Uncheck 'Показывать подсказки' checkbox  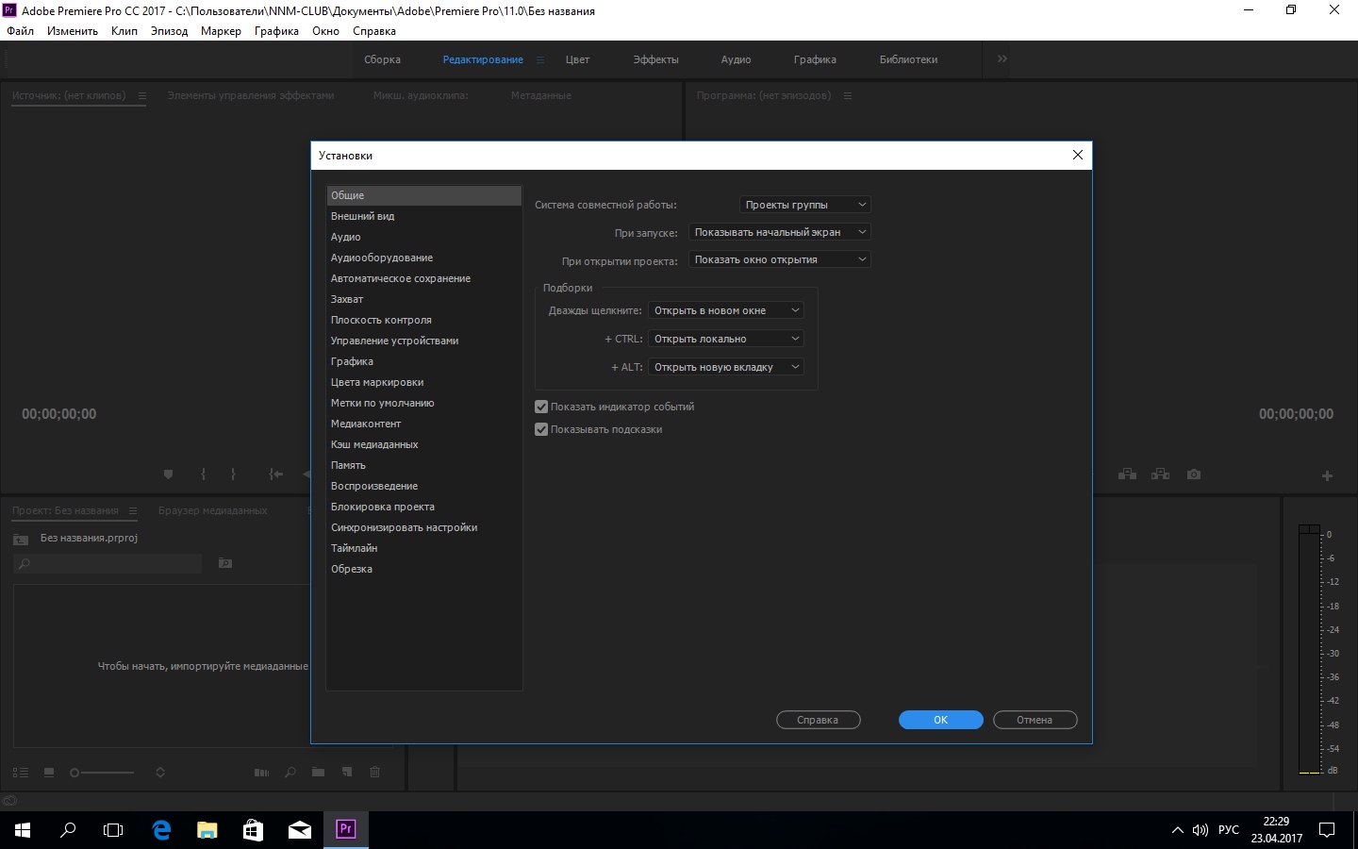541,429
